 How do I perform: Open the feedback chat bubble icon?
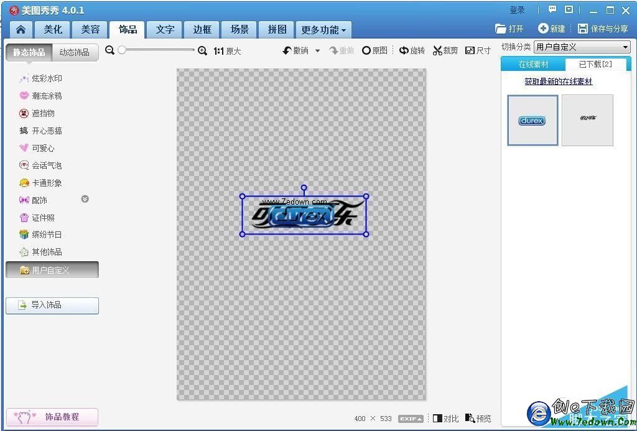point(552,9)
